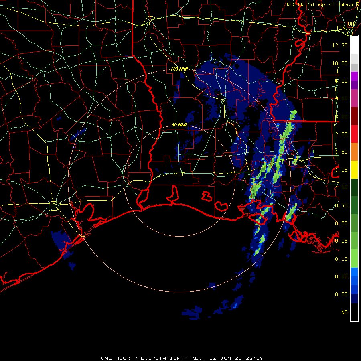
Task: Click the "0.05" scale value
Action: coord(341,277)
